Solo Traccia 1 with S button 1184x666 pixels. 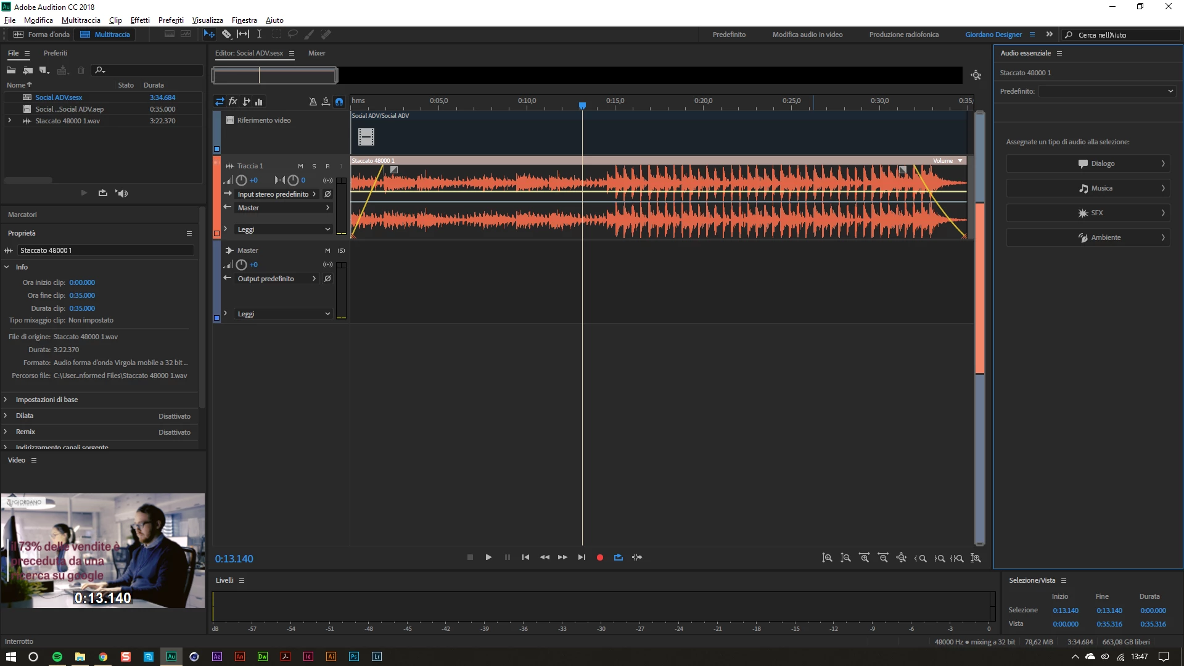(314, 166)
